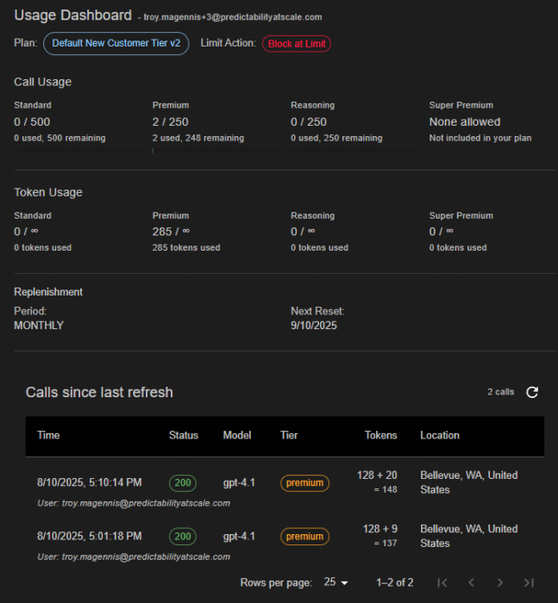
Task: Click the Location column header
Action: (440, 435)
